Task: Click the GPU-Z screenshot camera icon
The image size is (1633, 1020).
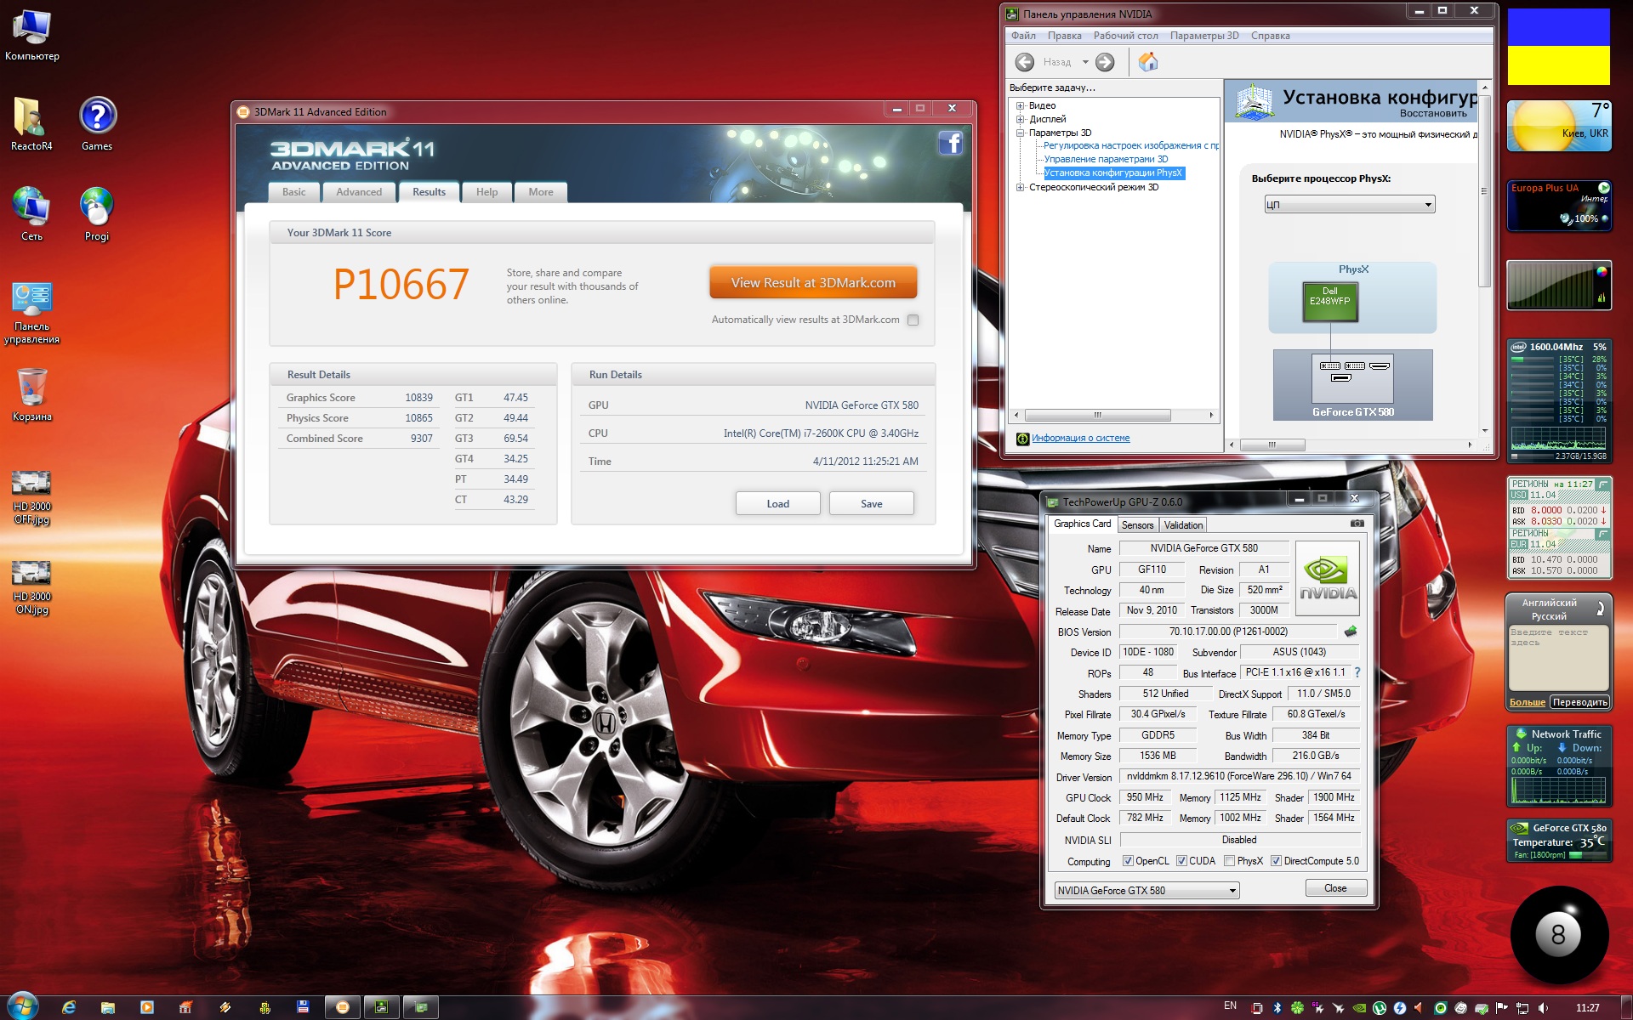Action: coord(1357,524)
